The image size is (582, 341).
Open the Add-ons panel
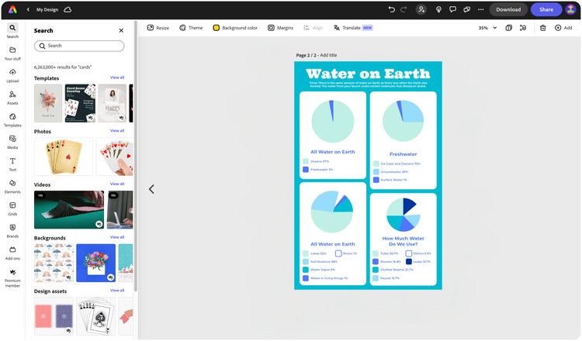(x=12, y=253)
